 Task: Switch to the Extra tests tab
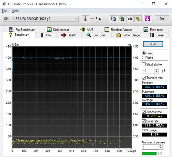(153, 29)
